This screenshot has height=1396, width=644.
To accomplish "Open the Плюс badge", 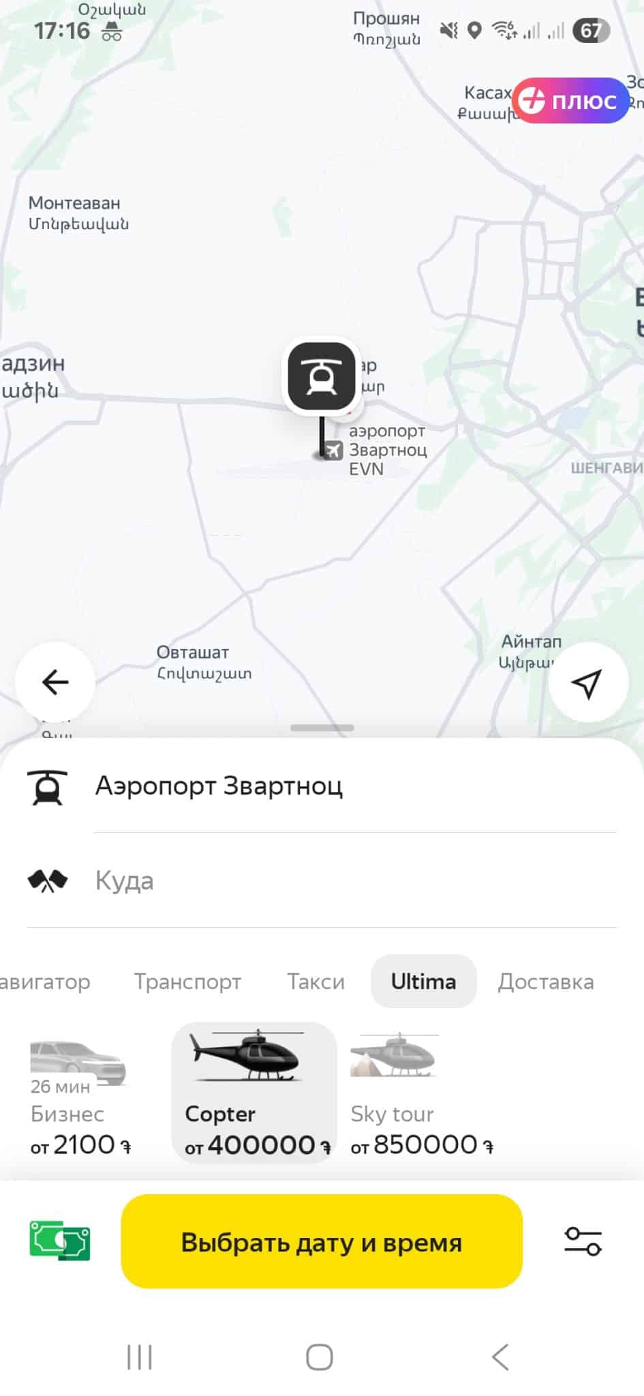I will [x=570, y=100].
